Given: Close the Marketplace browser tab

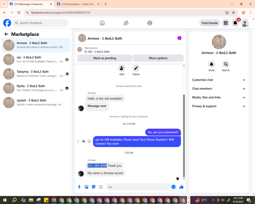Looking at the screenshot, I should [98, 4].
